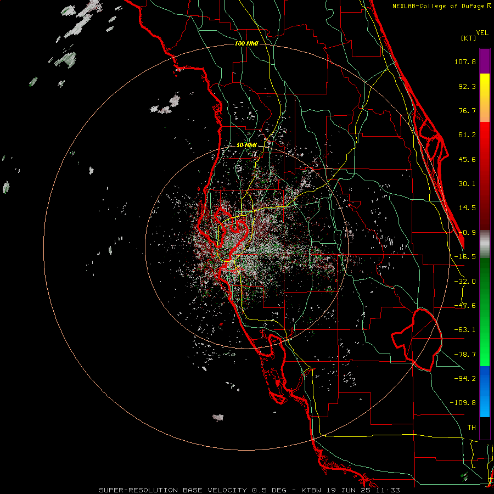Click the 61.2 scale value
Viewport: 494px width, 494px height.
click(x=467, y=135)
